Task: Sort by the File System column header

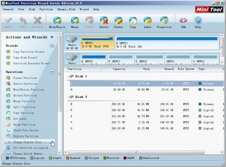Action: click(x=186, y=69)
